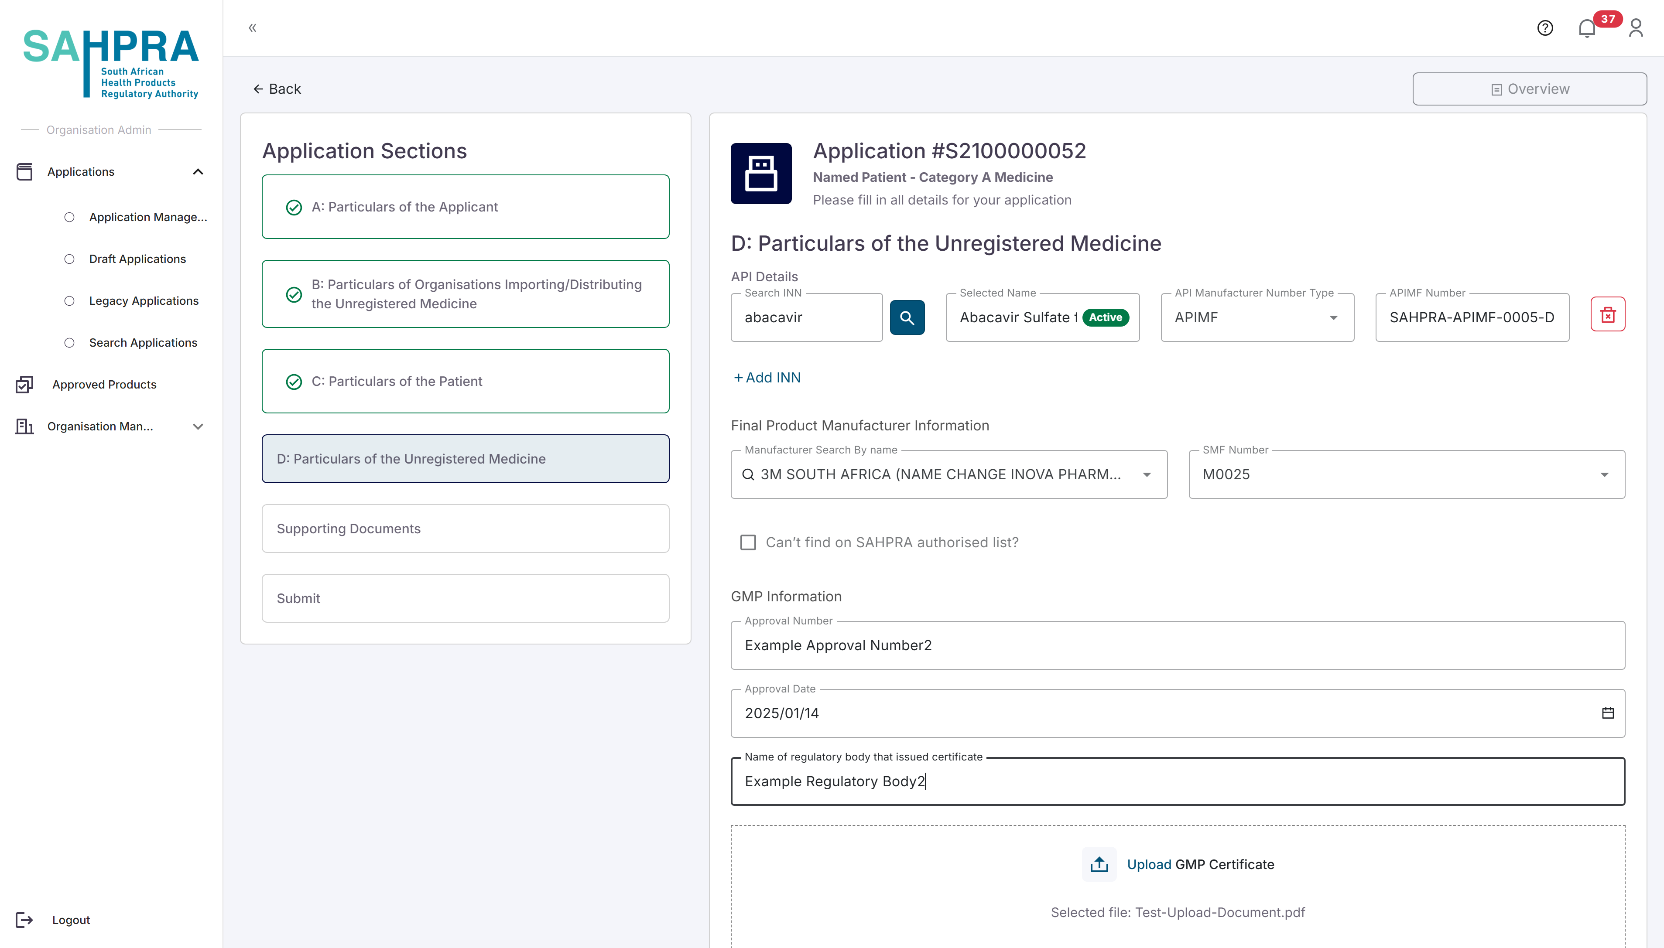Screen dimensions: 1664x948
Task: Select the Search Applications radio item
Action: (x=69, y=342)
